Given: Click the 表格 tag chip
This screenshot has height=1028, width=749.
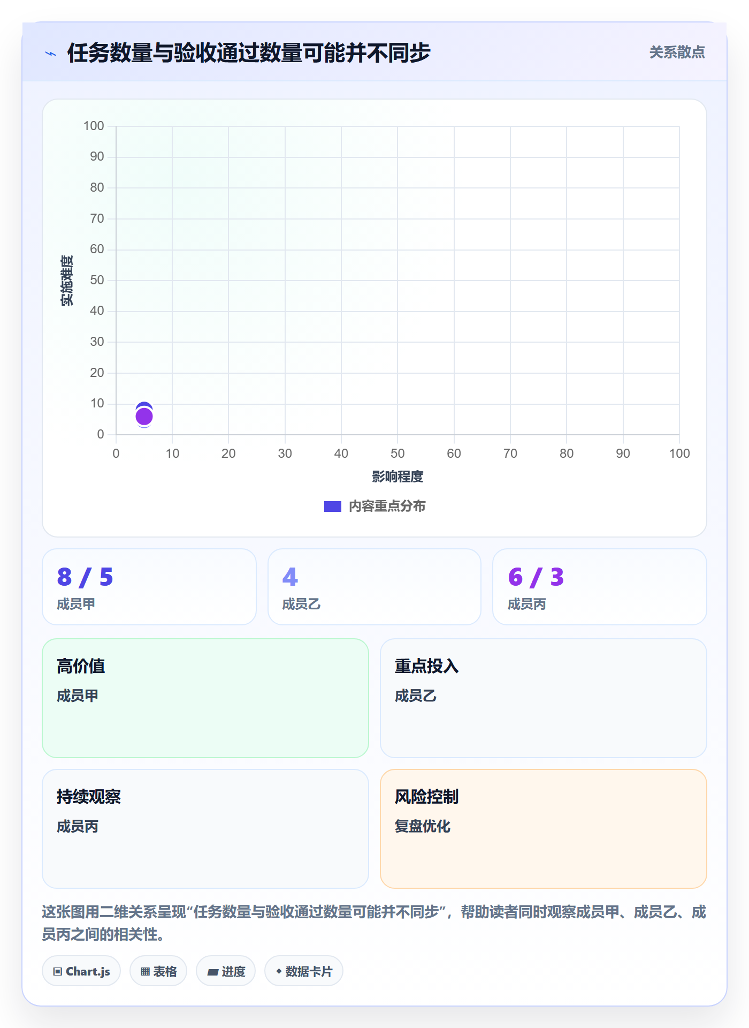Looking at the screenshot, I should (158, 971).
